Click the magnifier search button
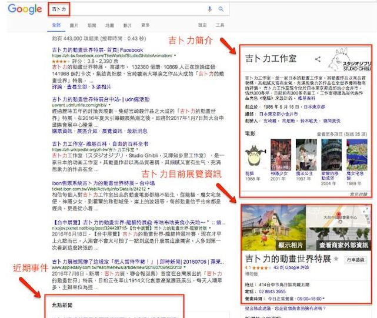Viewport: 377px width, 318px height. pos(221,9)
